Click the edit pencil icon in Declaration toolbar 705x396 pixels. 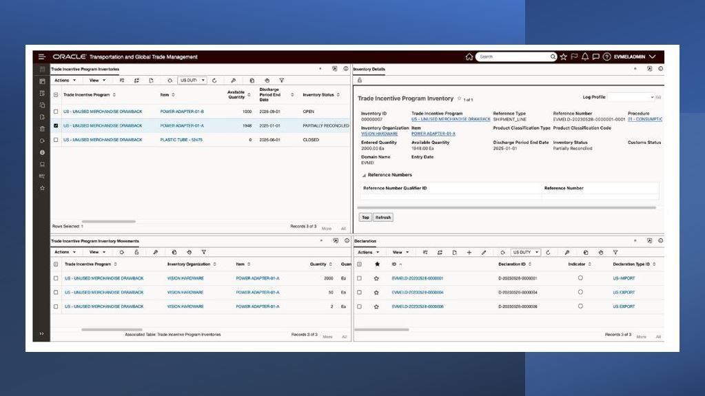484,253
